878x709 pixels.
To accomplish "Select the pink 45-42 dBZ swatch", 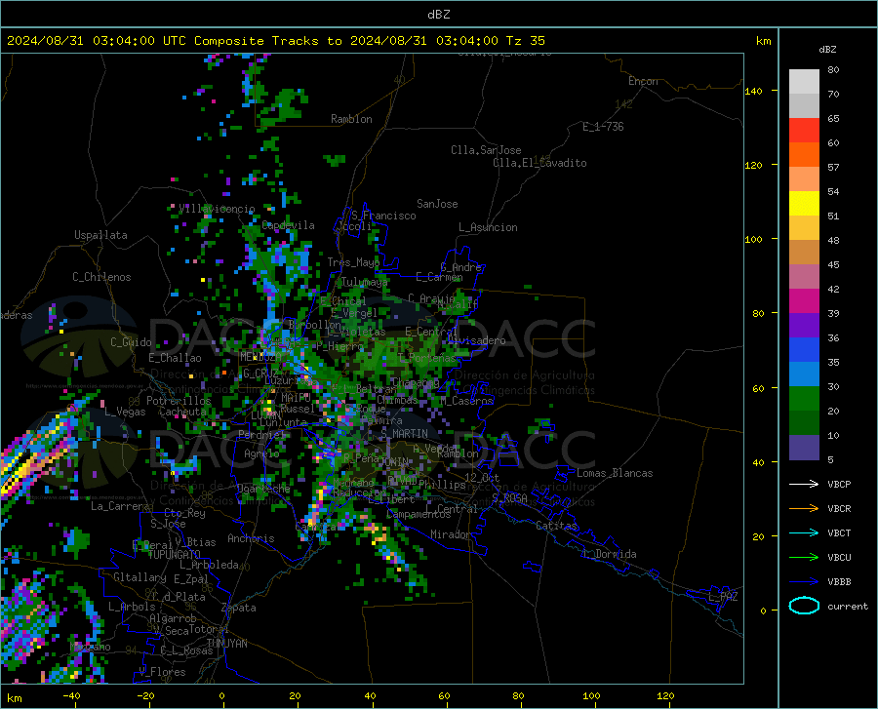I will tap(804, 277).
